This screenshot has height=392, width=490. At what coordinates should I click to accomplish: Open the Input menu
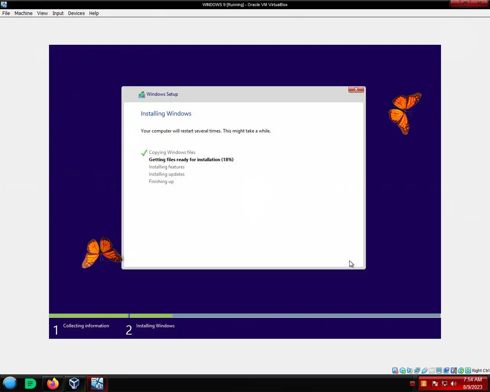[58, 13]
